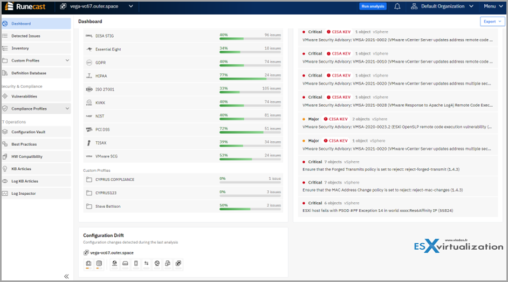Click Log KB Articles eye icon
Image resolution: width=508 pixels, height=282 pixels.
coord(5,181)
